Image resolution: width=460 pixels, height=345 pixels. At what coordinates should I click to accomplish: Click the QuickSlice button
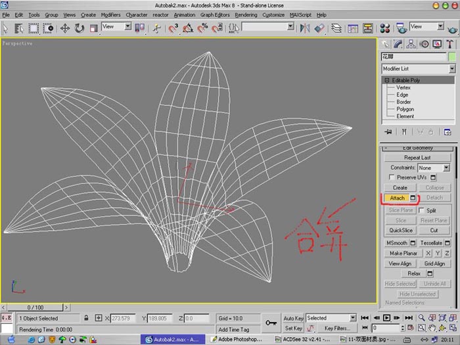click(x=400, y=230)
